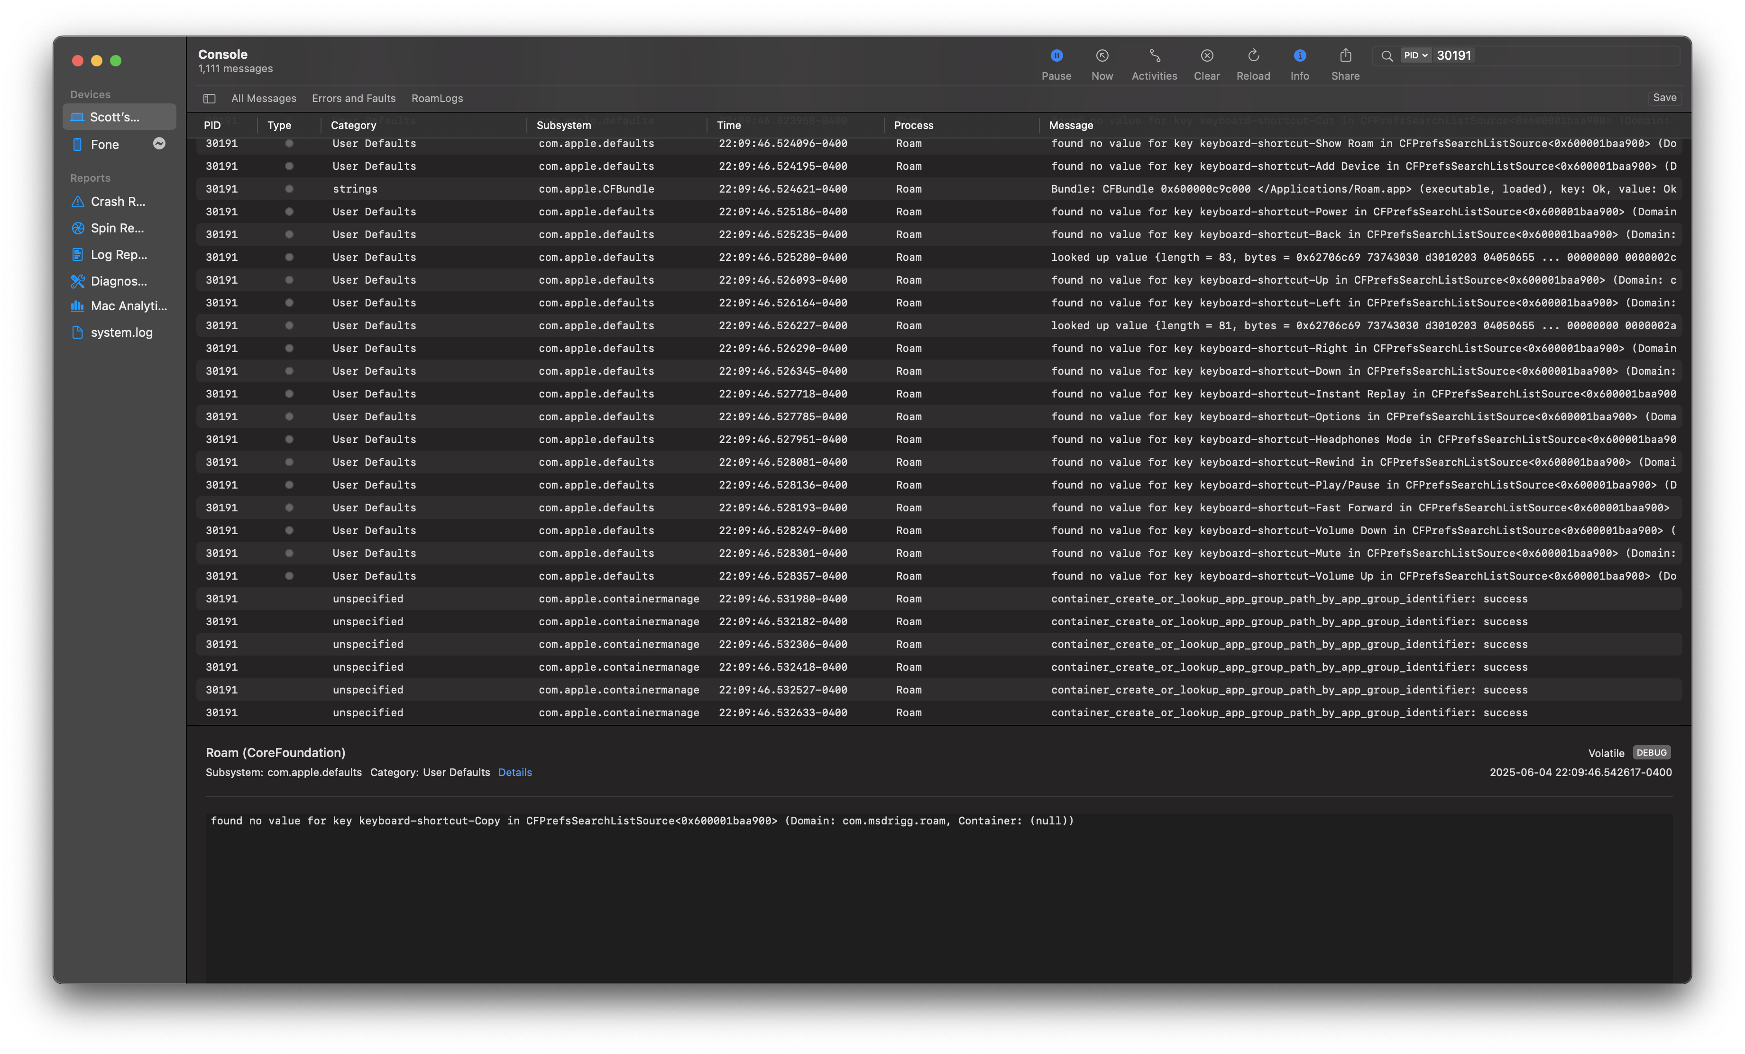Viewport: 1745px width, 1054px height.
Task: Open Spin Reports in sidebar
Action: pyautogui.click(x=117, y=228)
